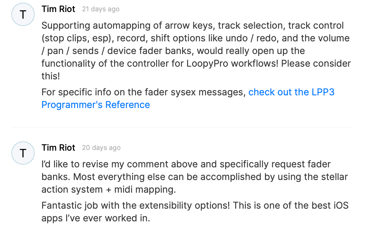375x230 pixels.
Task: Click the "20 days ago" timestamp
Action: 101,148
